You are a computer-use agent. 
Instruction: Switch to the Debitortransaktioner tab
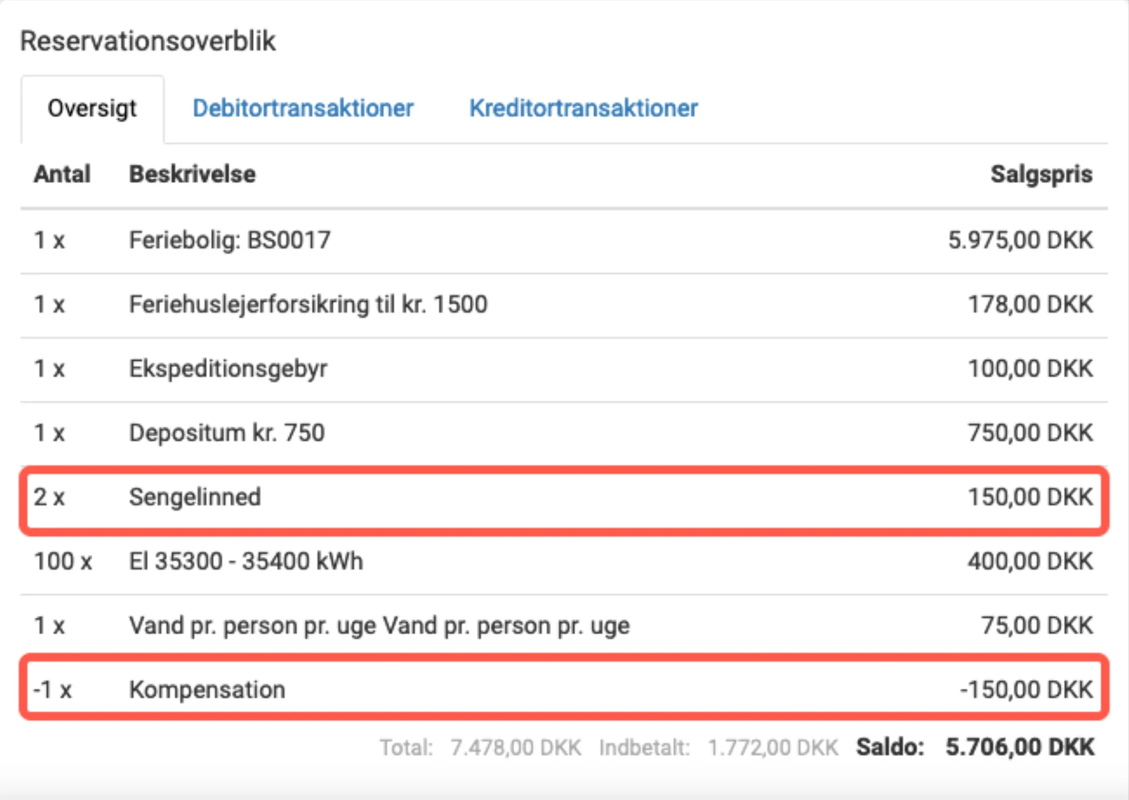click(x=303, y=108)
